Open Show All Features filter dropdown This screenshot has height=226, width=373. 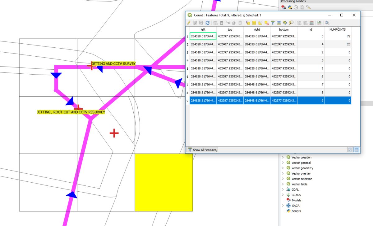pyautogui.click(x=202, y=150)
